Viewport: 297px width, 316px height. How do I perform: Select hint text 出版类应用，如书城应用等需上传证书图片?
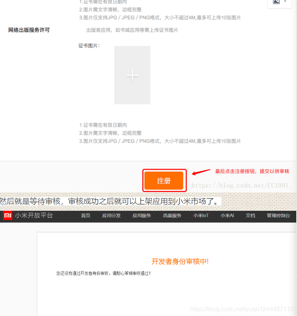pyautogui.click(x=132, y=30)
